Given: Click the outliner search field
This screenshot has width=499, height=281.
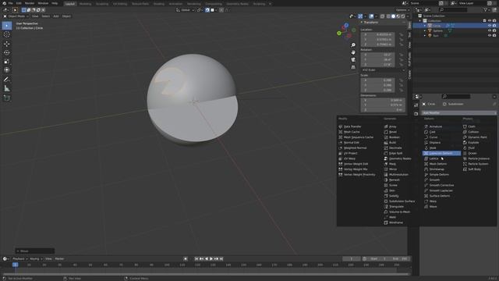Looking at the screenshot, I should pos(453,10).
